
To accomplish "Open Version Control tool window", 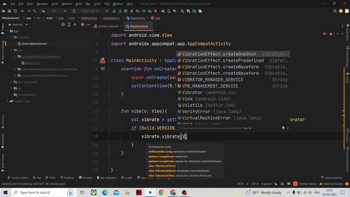I will click(x=18, y=177).
